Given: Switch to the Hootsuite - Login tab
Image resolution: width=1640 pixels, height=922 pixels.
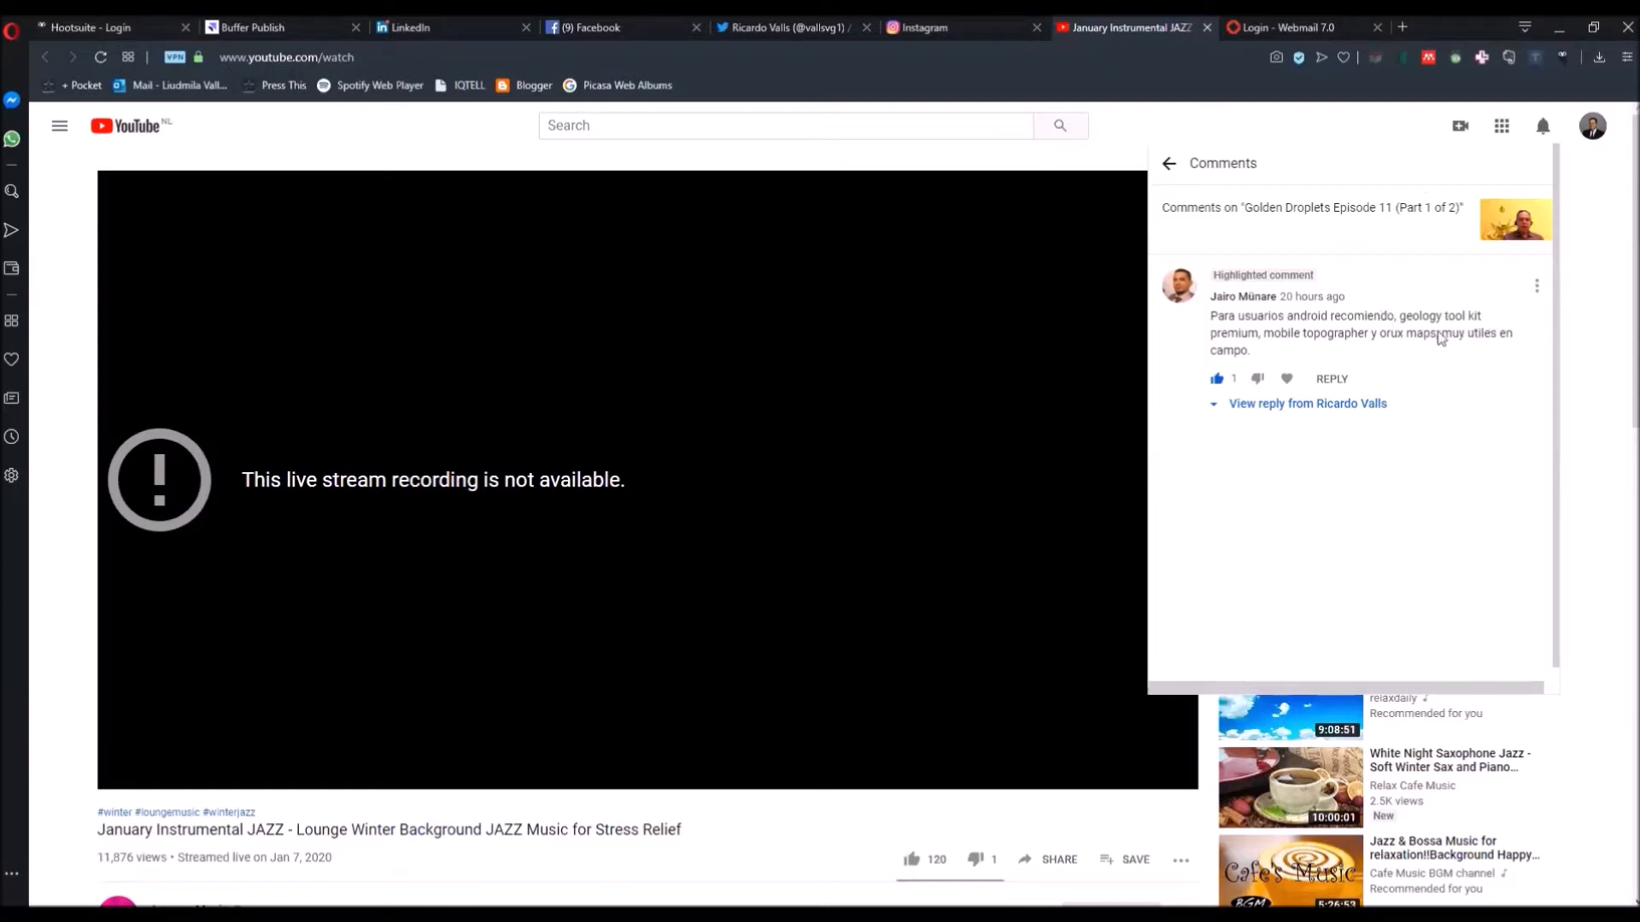Looking at the screenshot, I should coord(113,27).
